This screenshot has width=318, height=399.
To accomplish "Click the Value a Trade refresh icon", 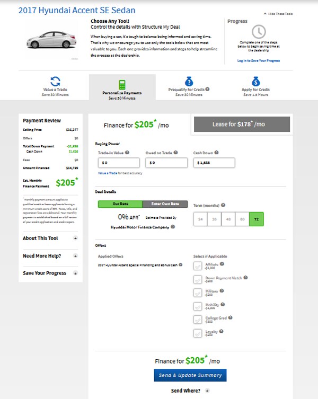I will click(55, 82).
